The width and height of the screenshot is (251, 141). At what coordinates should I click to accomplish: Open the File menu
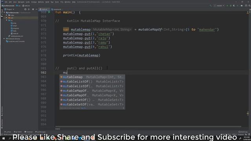click(6, 2)
